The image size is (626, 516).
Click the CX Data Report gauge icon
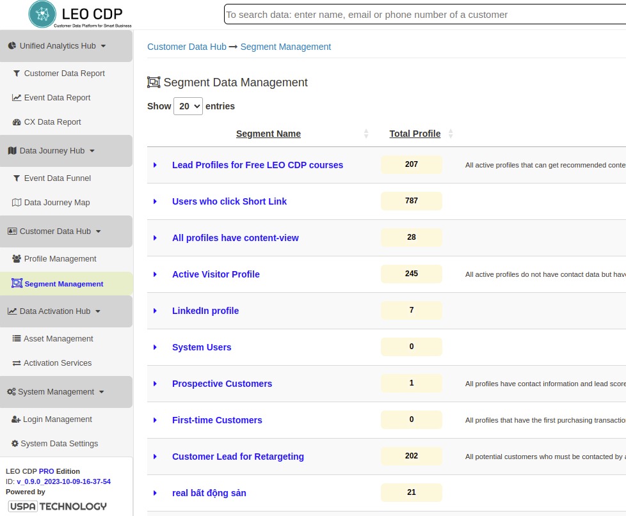17,122
